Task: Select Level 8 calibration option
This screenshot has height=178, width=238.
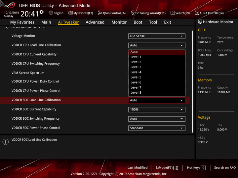Action: point(157,93)
